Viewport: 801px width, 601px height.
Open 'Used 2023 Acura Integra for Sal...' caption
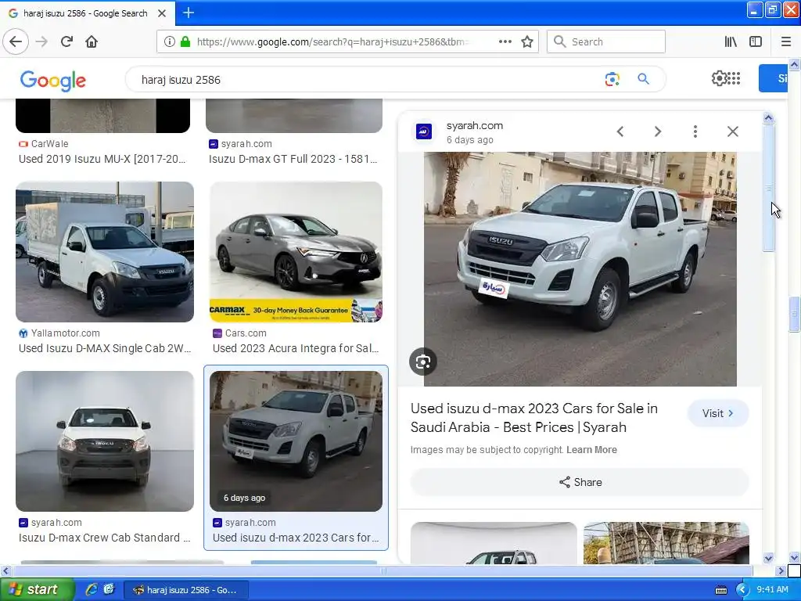(x=295, y=348)
